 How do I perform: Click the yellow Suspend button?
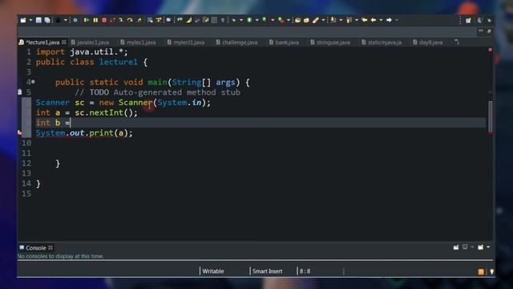pyautogui.click(x=95, y=20)
